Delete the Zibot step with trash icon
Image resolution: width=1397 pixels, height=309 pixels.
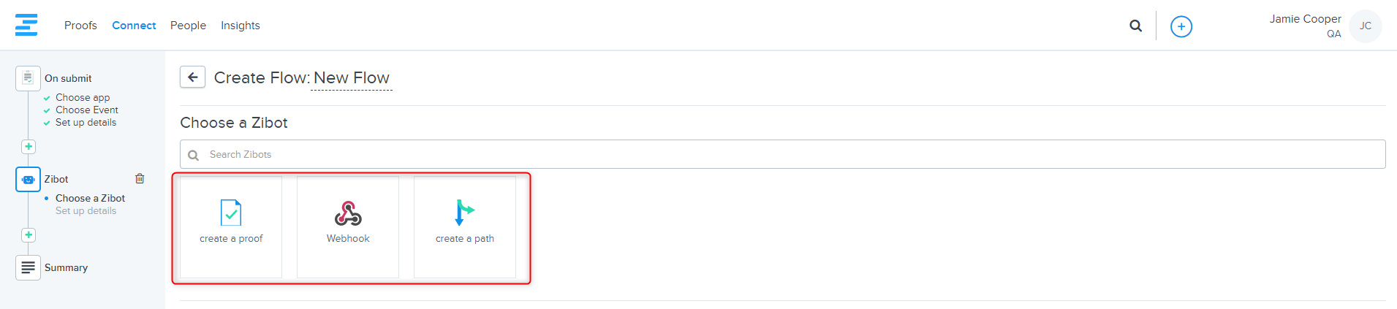coord(140,178)
